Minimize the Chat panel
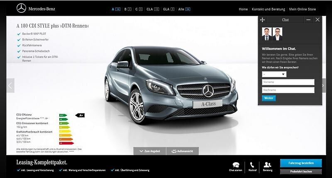This screenshot has height=178, width=332. 308,19
